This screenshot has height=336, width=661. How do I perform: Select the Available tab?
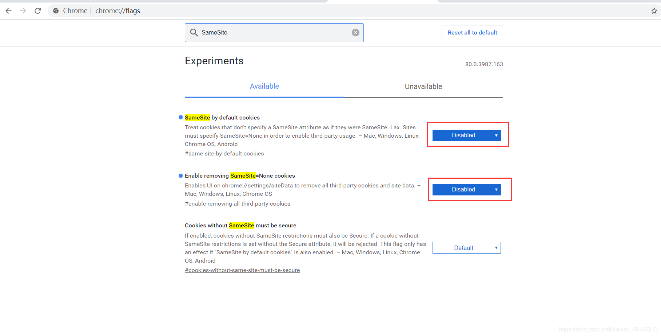coord(264,86)
